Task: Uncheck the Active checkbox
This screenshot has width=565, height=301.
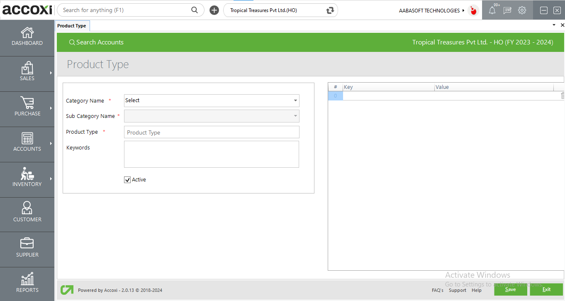Action: (127, 180)
